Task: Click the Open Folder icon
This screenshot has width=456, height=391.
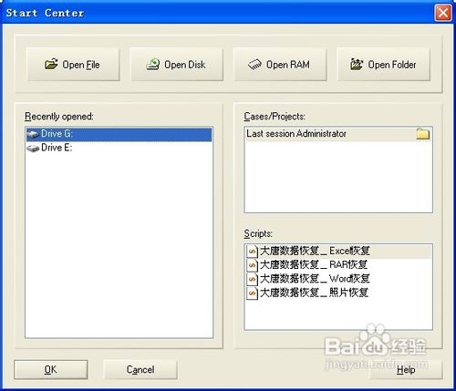Action: [x=357, y=64]
